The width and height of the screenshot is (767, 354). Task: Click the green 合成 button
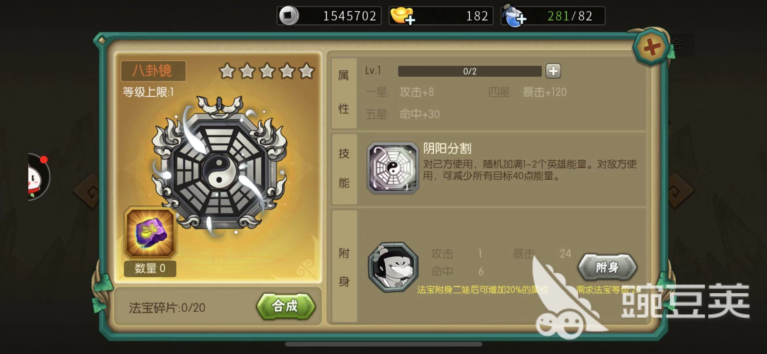click(286, 306)
